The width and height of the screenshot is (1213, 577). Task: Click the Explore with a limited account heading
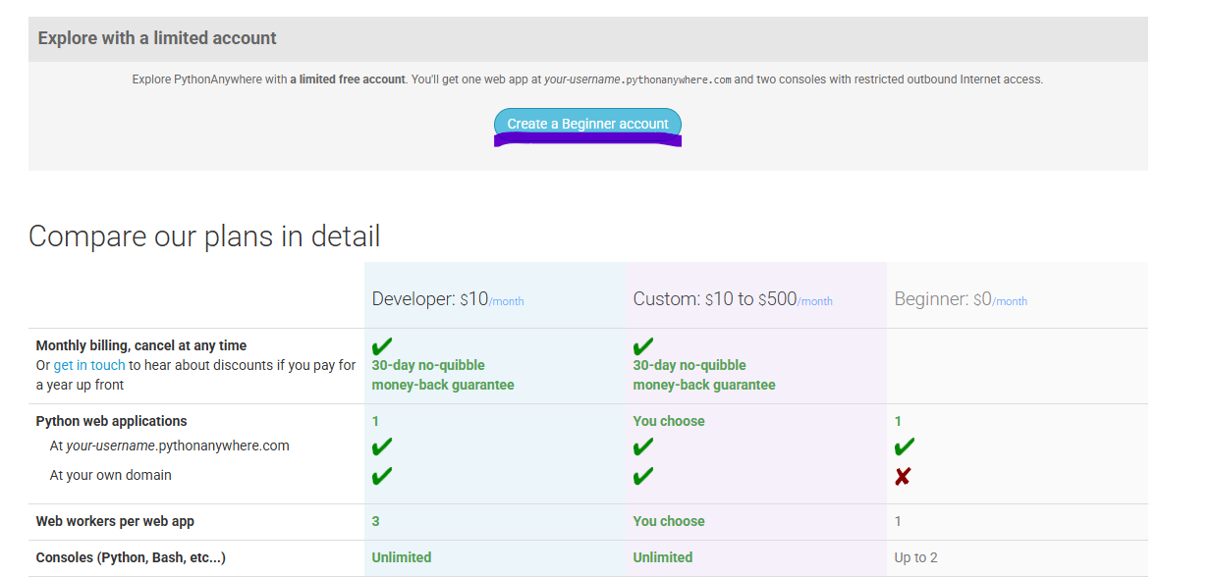click(x=157, y=38)
